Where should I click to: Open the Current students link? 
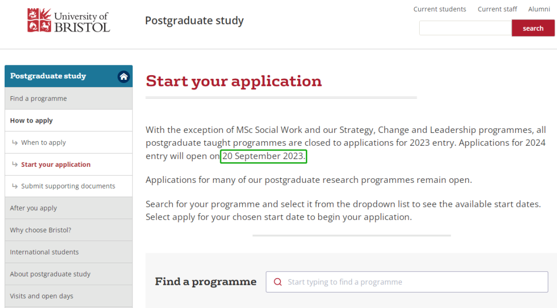(x=439, y=9)
